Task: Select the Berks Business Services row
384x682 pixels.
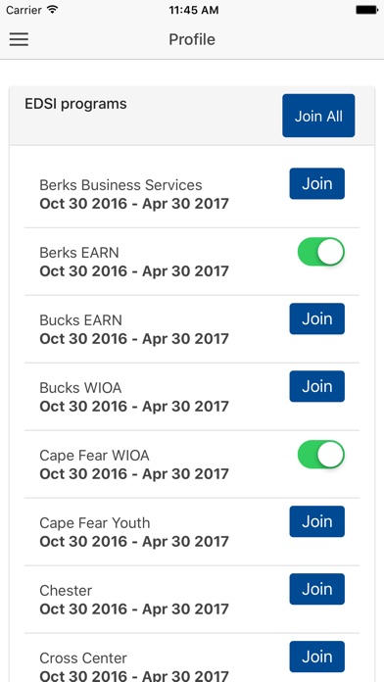Action: pyautogui.click(x=192, y=194)
